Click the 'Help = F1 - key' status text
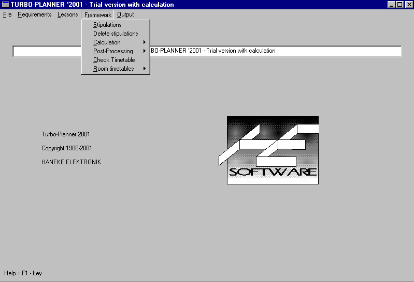This screenshot has height=282, width=414. pyautogui.click(x=23, y=273)
